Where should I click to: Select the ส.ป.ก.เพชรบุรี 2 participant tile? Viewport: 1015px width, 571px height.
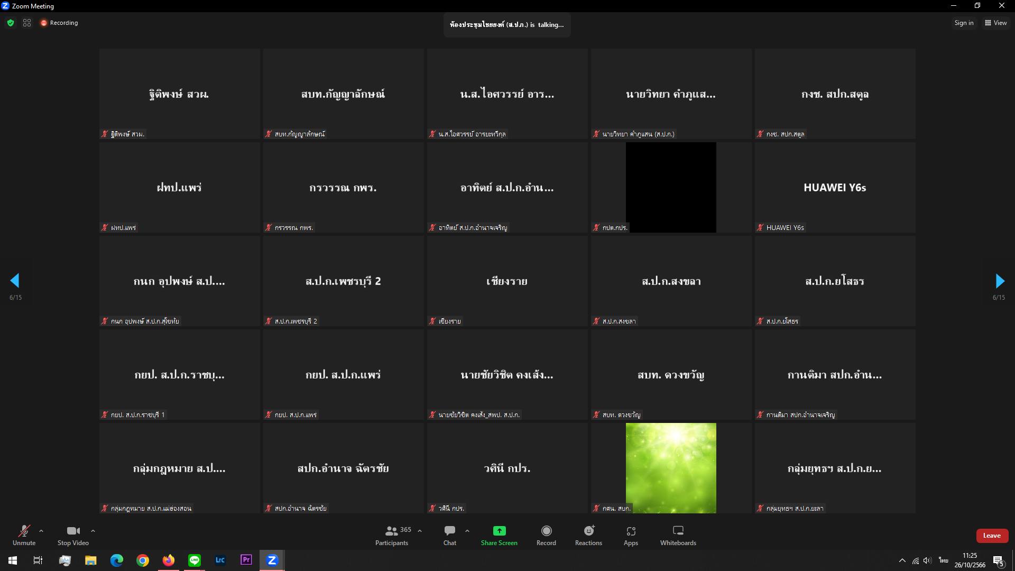pyautogui.click(x=343, y=281)
